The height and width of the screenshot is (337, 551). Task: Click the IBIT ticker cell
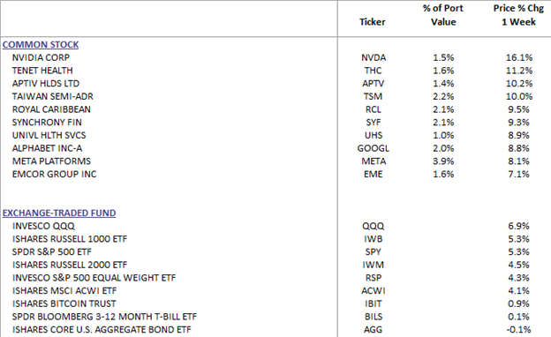(374, 303)
